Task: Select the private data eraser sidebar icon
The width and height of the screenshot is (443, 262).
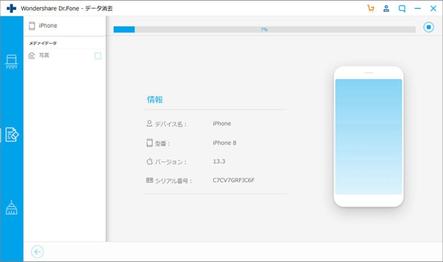Action: 12,134
